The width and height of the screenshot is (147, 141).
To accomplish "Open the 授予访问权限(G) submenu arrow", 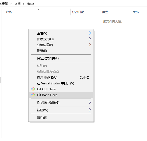I will tap(90, 102).
